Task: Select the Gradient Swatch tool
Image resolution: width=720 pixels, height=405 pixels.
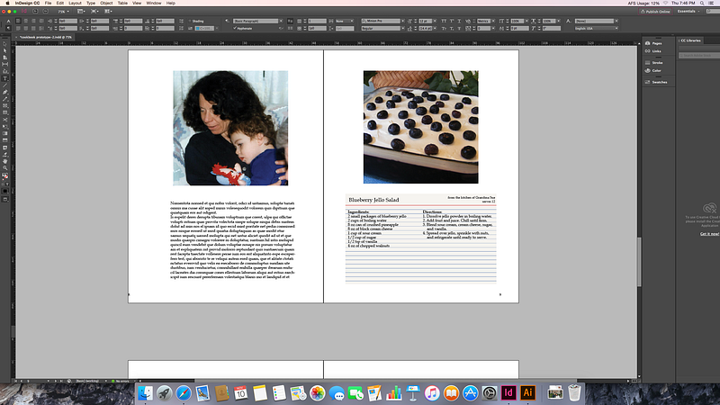Action: (x=5, y=133)
